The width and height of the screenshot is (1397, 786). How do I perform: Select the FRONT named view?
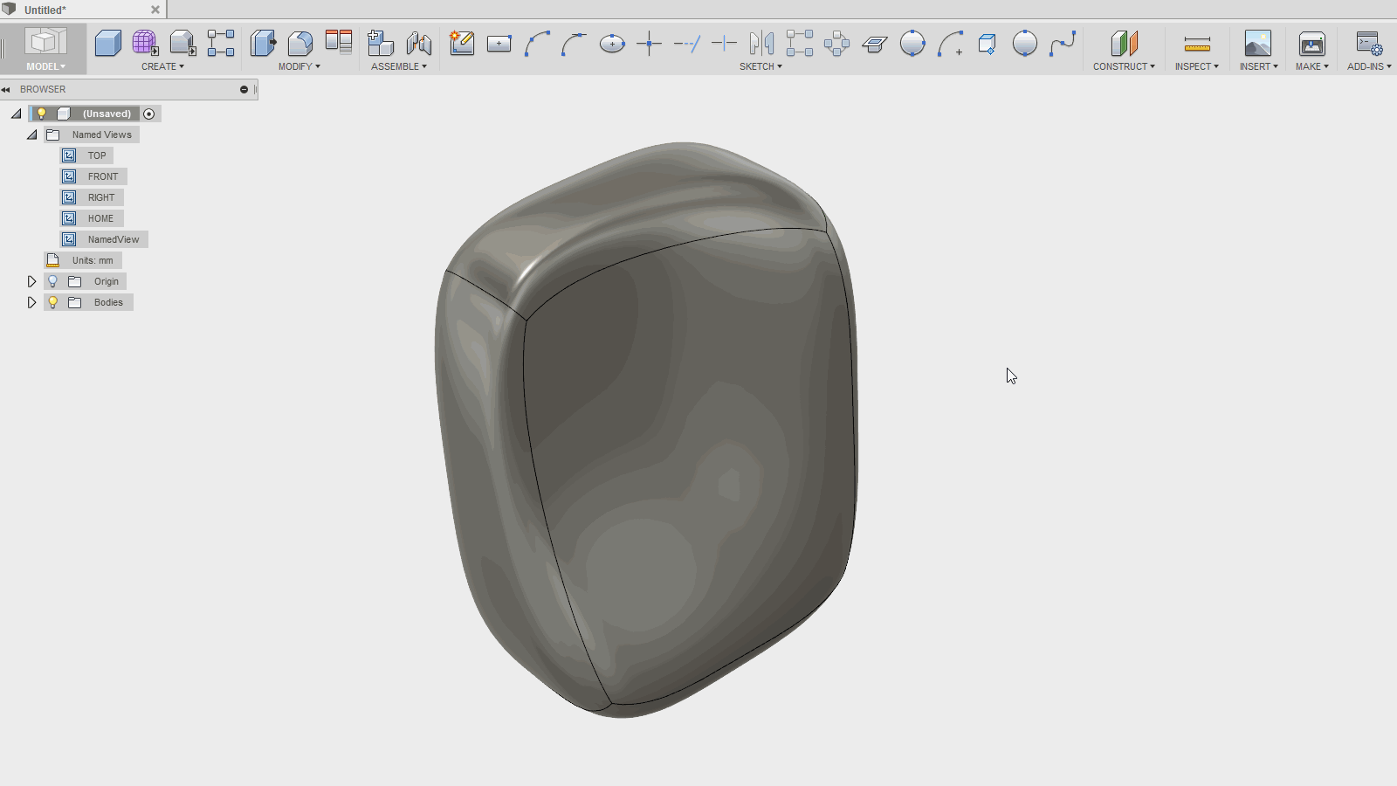(102, 176)
